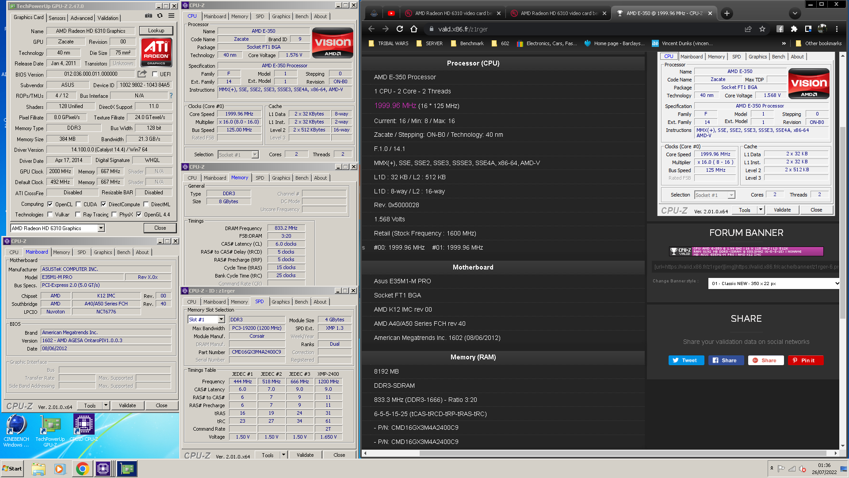849x478 pixels.
Task: Click the Chrome profile avatar
Action: 822,29
